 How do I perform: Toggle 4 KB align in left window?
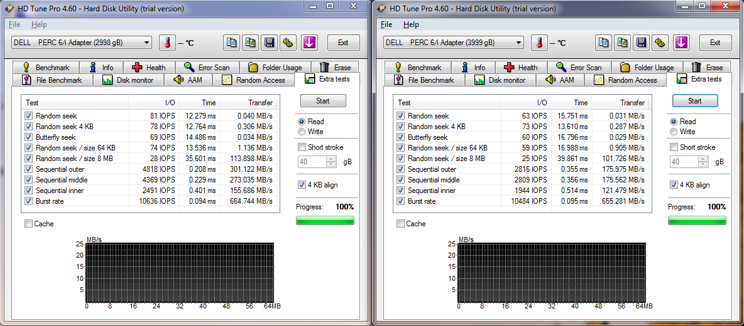click(x=301, y=185)
